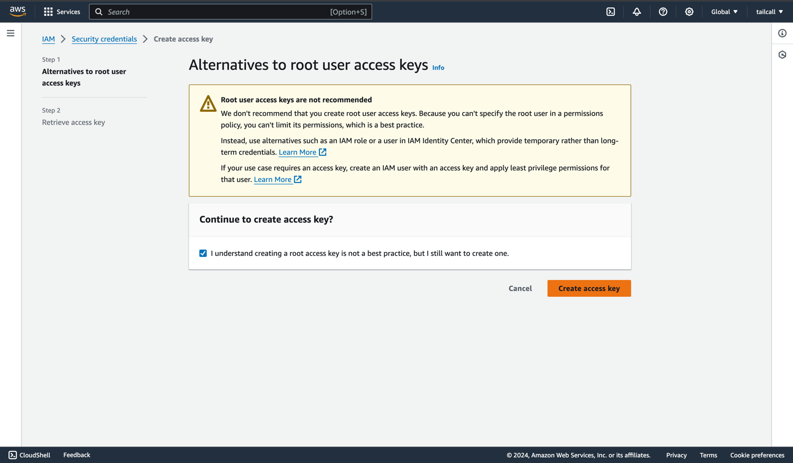Open CloudShell in the footer bar

click(x=29, y=455)
